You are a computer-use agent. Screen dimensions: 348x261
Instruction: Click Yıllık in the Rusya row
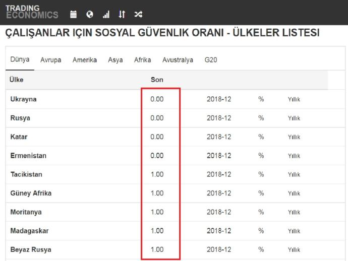click(x=294, y=118)
